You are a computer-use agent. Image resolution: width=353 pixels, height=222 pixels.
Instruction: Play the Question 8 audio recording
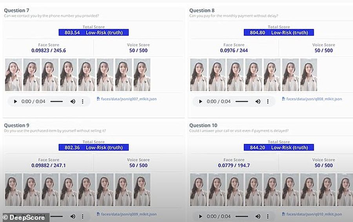tap(200, 101)
